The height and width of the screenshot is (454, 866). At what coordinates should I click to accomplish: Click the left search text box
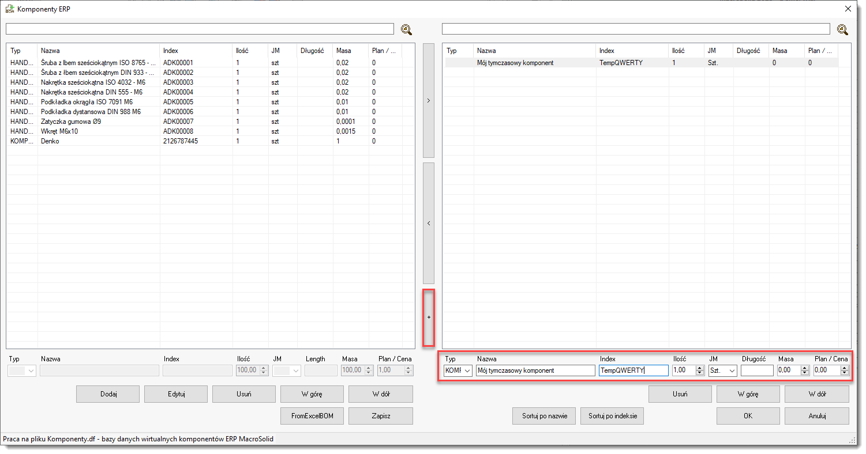[x=200, y=29]
